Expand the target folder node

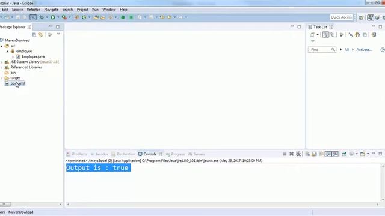1,78
